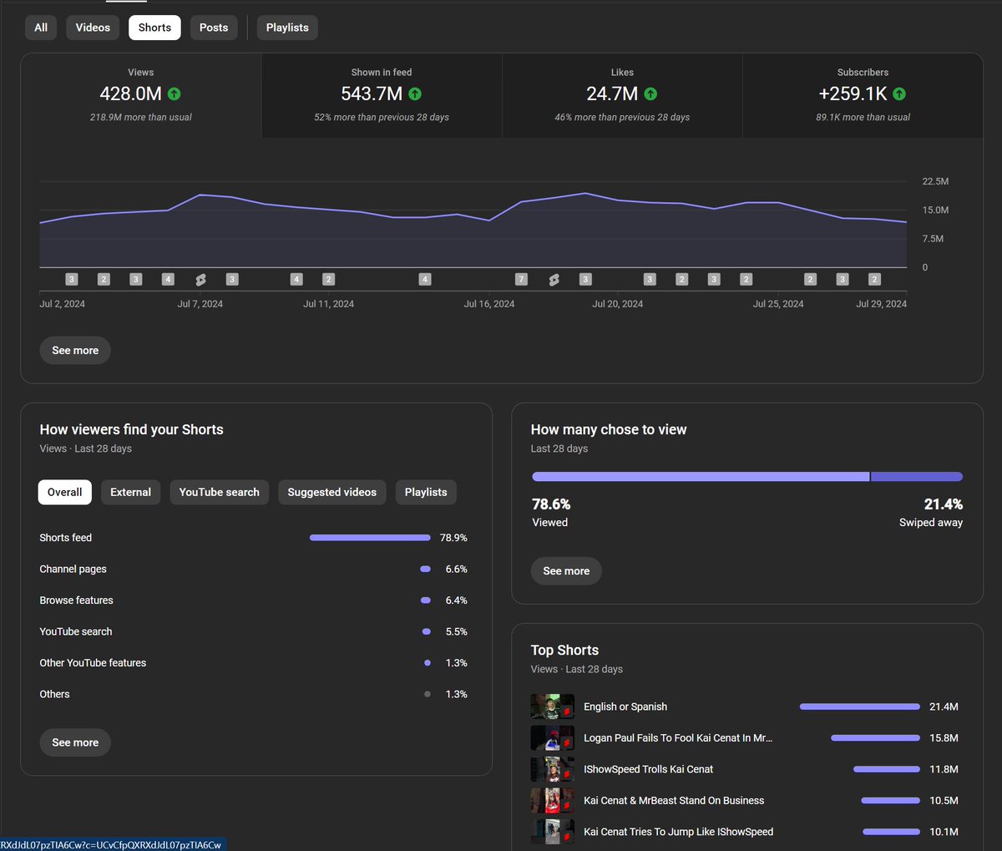Click See more under How viewers find your Shorts

(x=75, y=742)
